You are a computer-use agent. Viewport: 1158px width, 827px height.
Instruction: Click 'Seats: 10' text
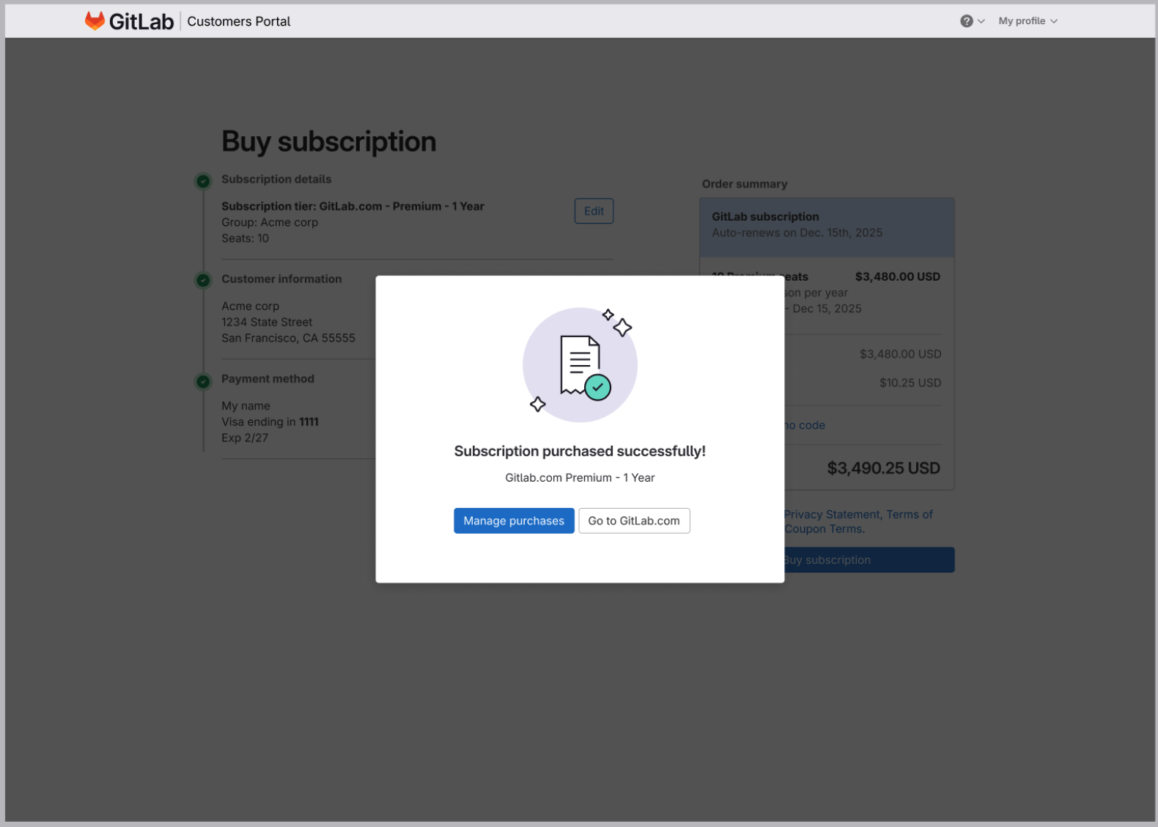pos(245,238)
